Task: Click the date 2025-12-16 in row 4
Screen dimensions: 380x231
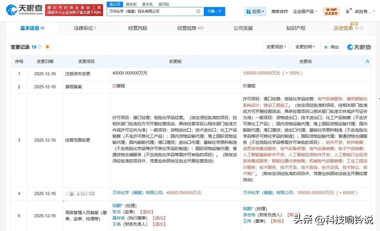Action: 45,194
